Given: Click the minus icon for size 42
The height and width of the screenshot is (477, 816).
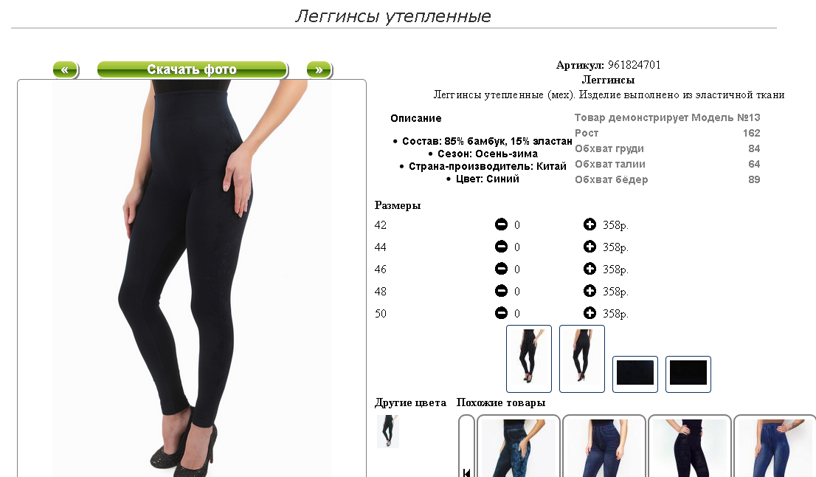Looking at the screenshot, I should 501,224.
